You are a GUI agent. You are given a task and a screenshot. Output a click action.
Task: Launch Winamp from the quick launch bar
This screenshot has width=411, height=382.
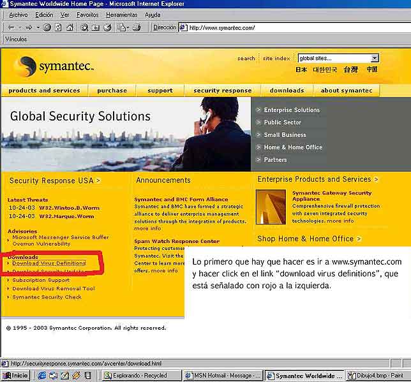point(77,376)
